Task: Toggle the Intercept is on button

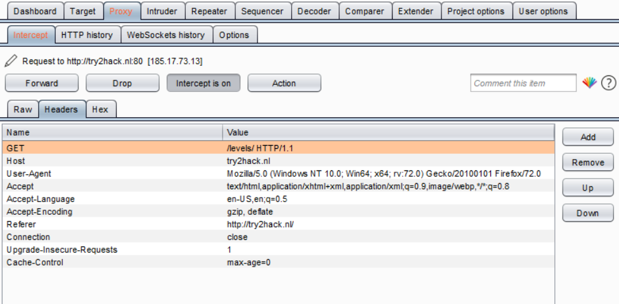Action: [204, 83]
